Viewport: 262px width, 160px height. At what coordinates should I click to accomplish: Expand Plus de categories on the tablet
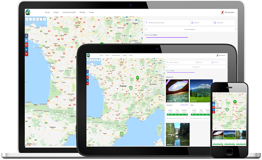[196, 67]
